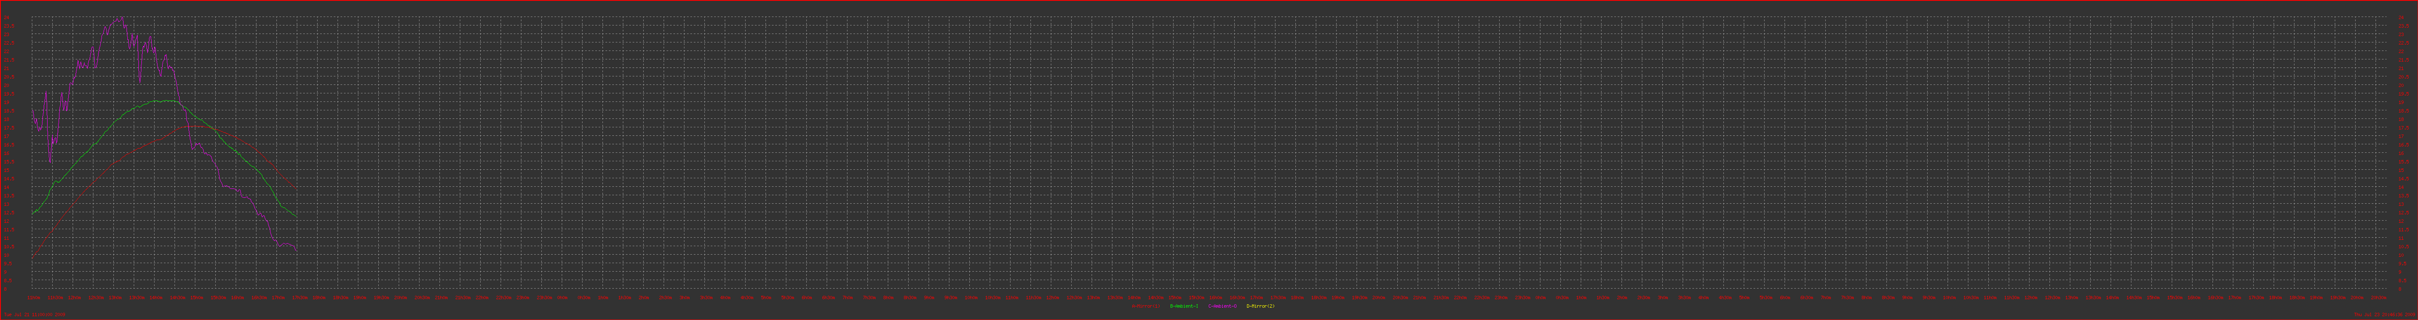The height and width of the screenshot is (320, 2418).
Task: Click the Thu Jul 23 20:46:36 2009 timestamp
Action: [x=2385, y=314]
